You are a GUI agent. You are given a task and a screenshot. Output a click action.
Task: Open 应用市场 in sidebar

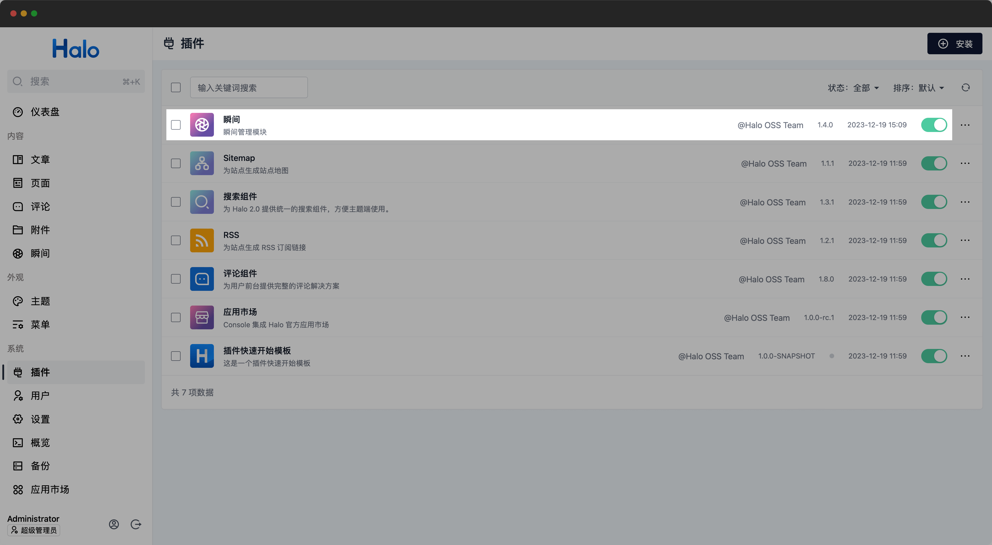(76, 489)
